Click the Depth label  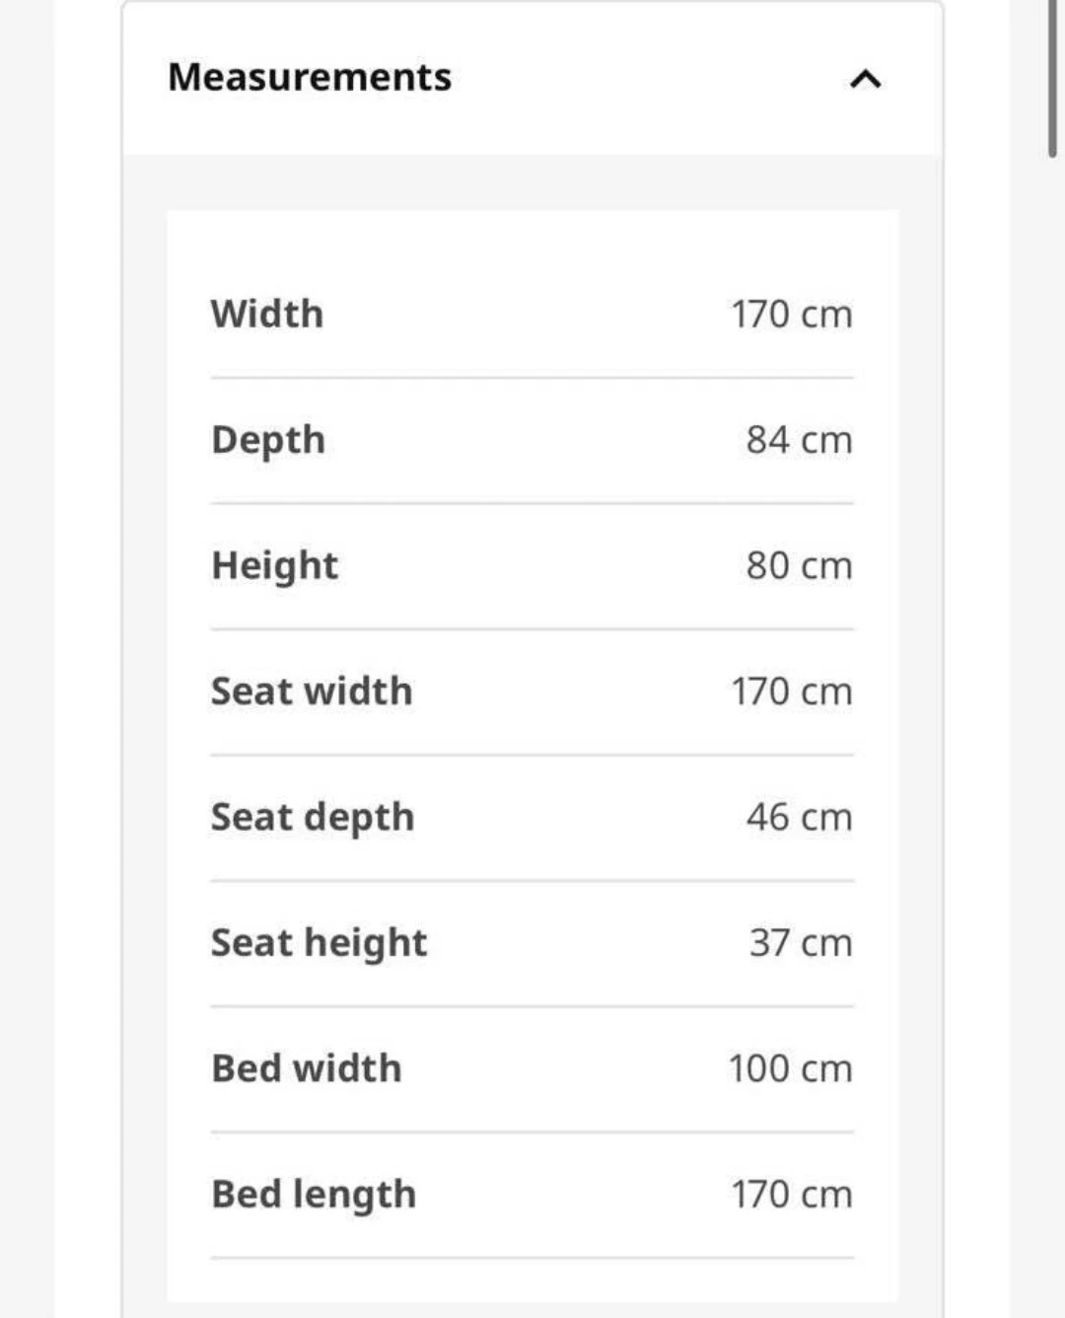[268, 440]
